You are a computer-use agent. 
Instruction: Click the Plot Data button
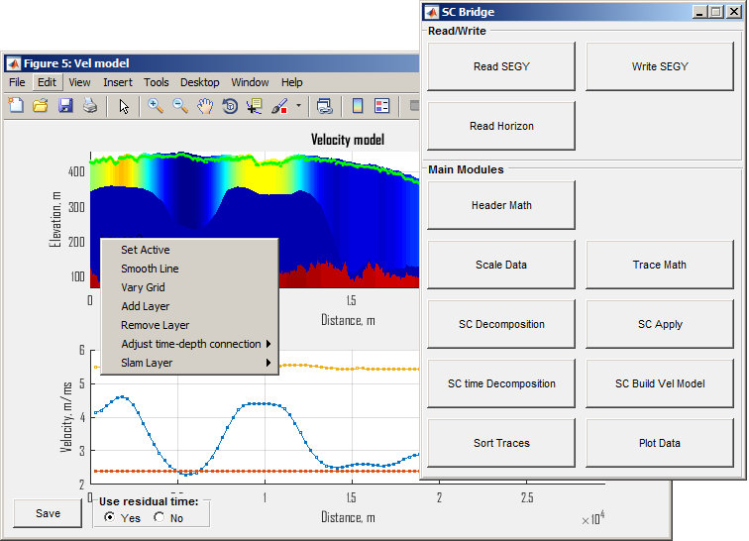point(660,443)
